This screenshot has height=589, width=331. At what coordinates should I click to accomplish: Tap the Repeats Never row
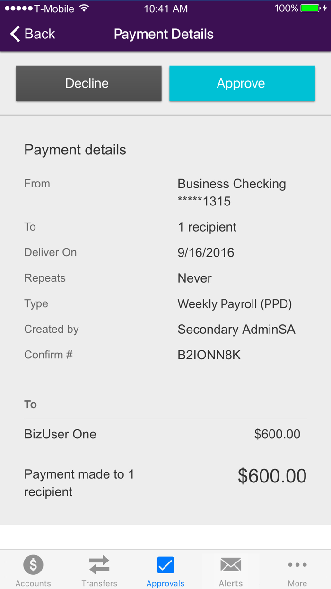click(165, 278)
